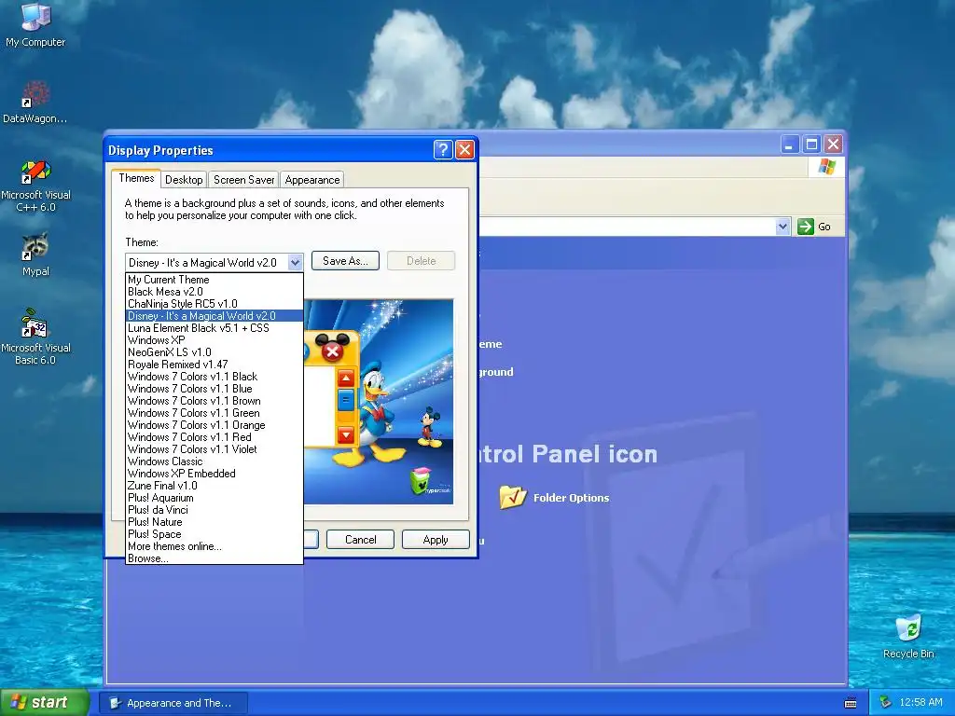Click the Windows flag logo in the back window

click(x=826, y=167)
